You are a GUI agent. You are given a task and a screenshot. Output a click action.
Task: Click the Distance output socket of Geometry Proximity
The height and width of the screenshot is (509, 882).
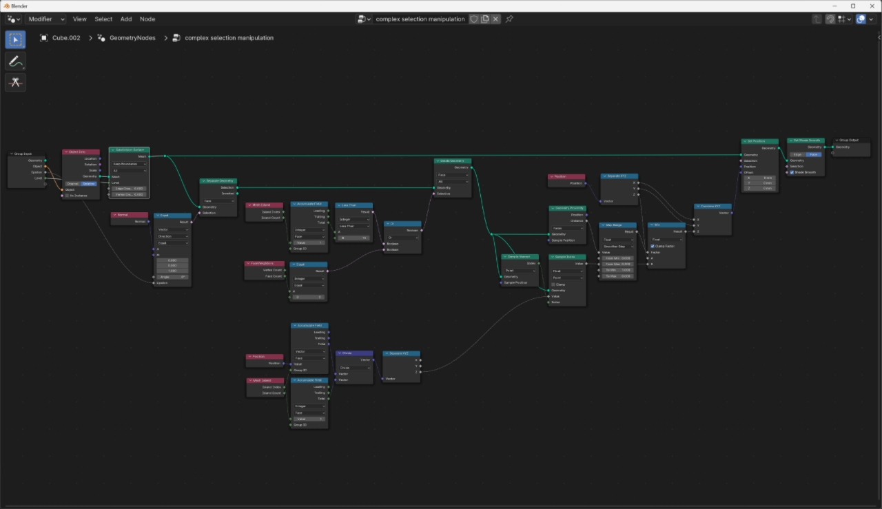586,221
